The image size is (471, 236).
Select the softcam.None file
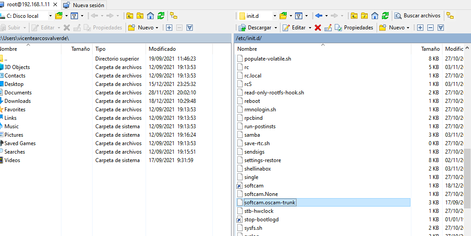261,194
